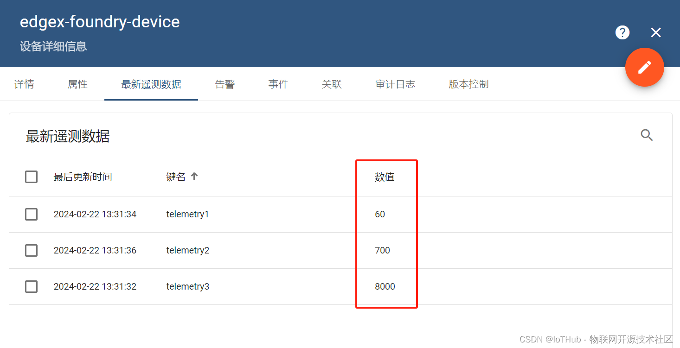
Task: Click the 数值 column header
Action: (385, 177)
